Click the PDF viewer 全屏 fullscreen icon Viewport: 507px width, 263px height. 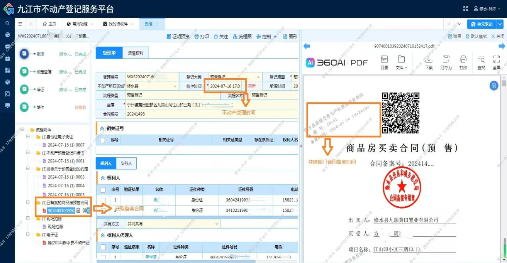point(497,63)
